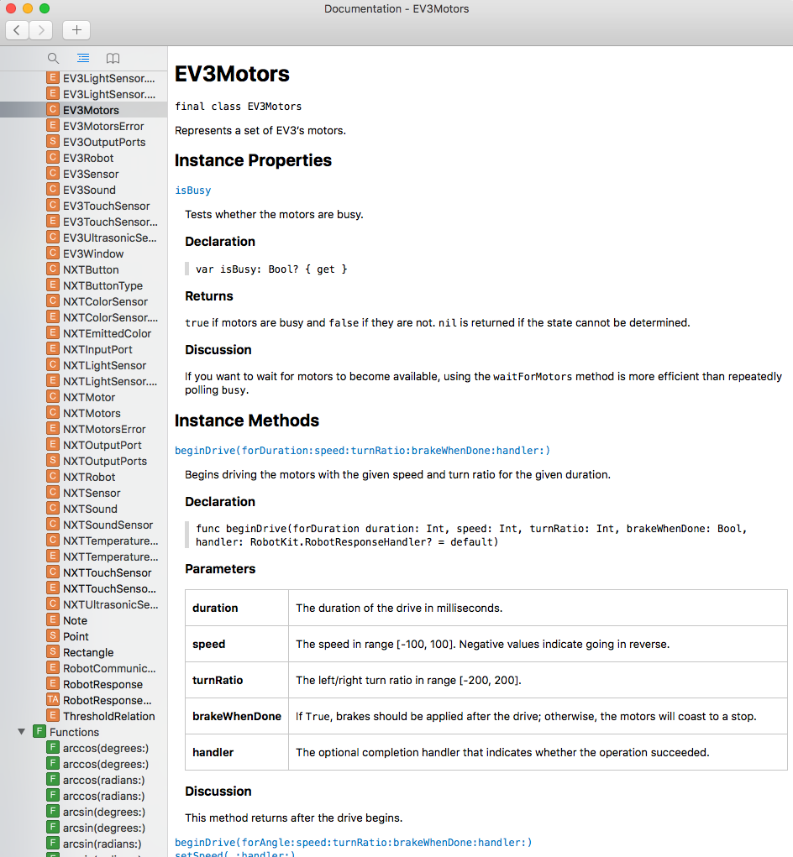The height and width of the screenshot is (857, 793).
Task: Switch to the table-of-contents list view icon
Action: pos(83,58)
